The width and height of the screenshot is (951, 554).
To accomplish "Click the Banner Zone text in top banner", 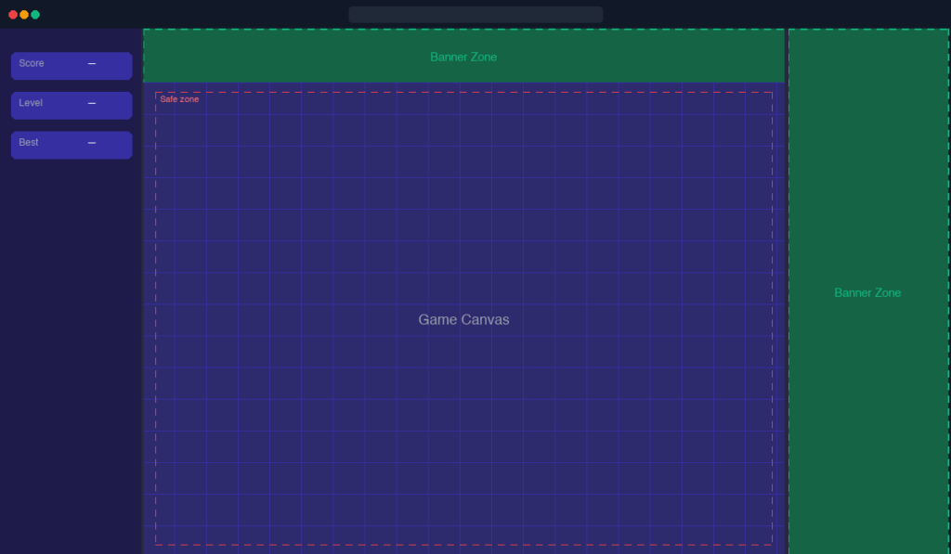I will coord(463,57).
